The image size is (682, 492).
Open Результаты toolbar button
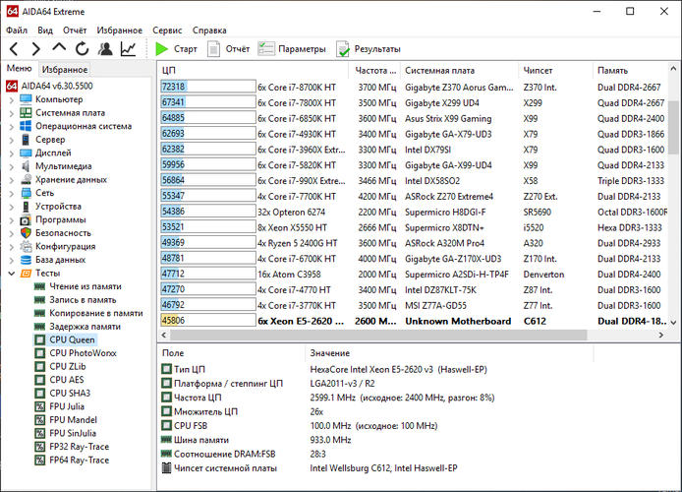369,49
